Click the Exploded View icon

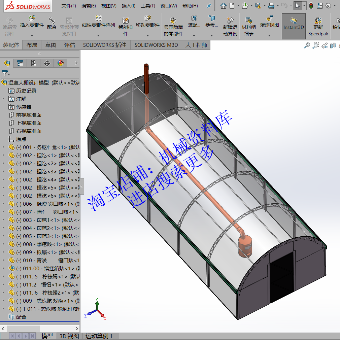(x=270, y=18)
